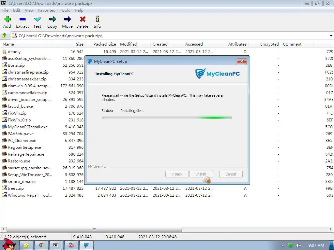Select christmasfireplace.zip icon

point(4,72)
